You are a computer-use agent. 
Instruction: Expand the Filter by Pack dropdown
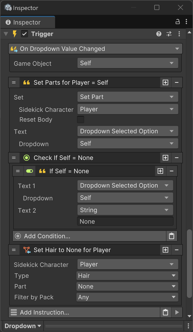click(x=127, y=297)
